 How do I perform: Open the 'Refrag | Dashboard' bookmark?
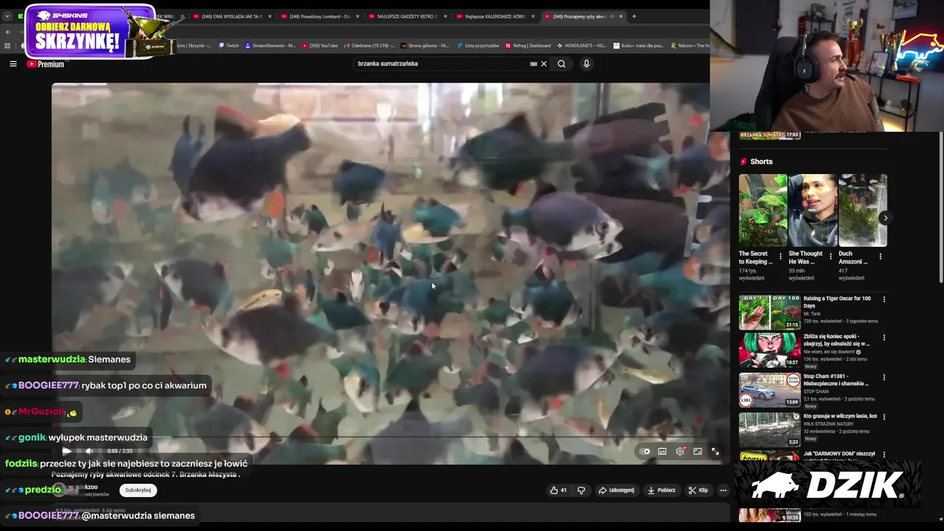(x=528, y=46)
